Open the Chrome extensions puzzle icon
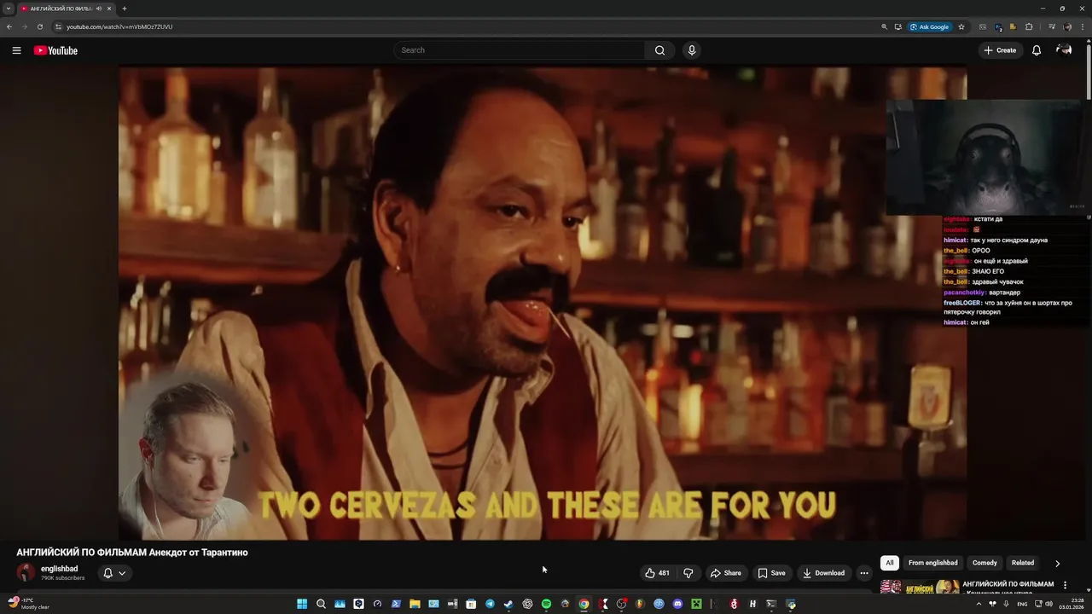The width and height of the screenshot is (1092, 614). coord(1029,26)
